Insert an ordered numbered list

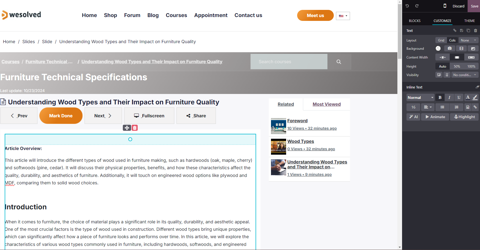[457, 107]
